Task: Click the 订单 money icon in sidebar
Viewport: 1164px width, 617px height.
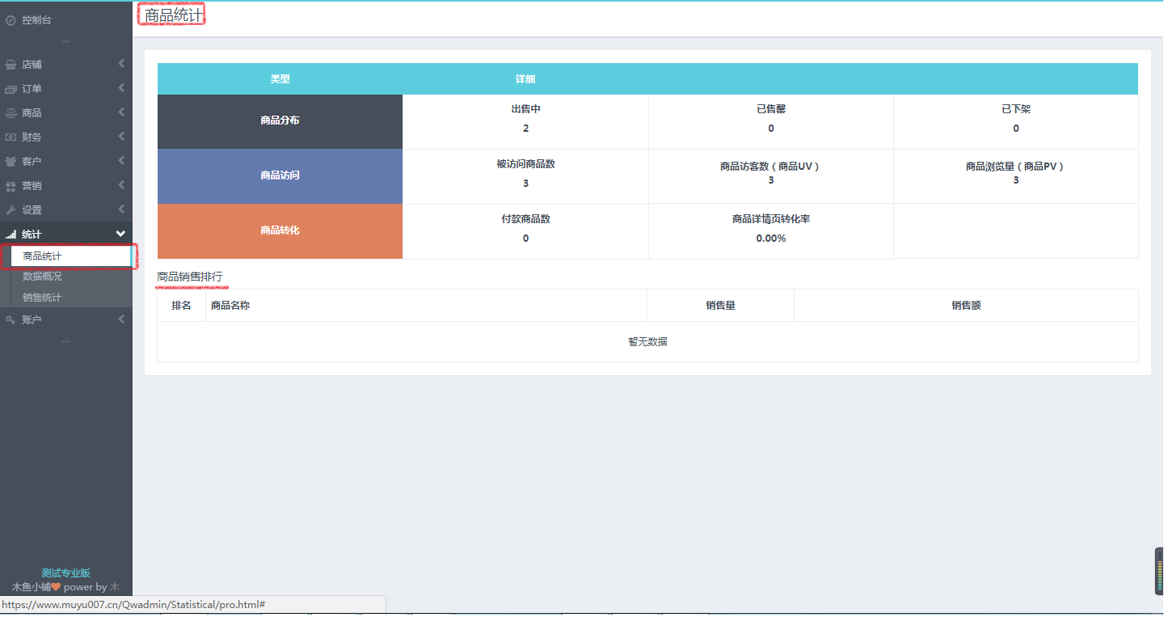Action: pos(11,89)
